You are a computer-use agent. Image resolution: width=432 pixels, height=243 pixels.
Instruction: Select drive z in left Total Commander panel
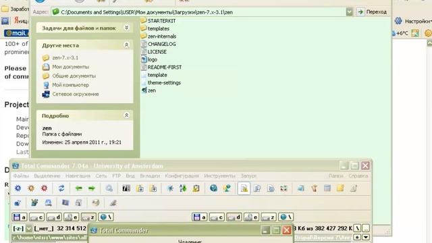point(88,217)
